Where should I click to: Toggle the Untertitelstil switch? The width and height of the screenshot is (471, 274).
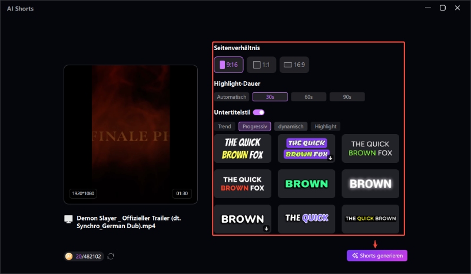coord(258,112)
